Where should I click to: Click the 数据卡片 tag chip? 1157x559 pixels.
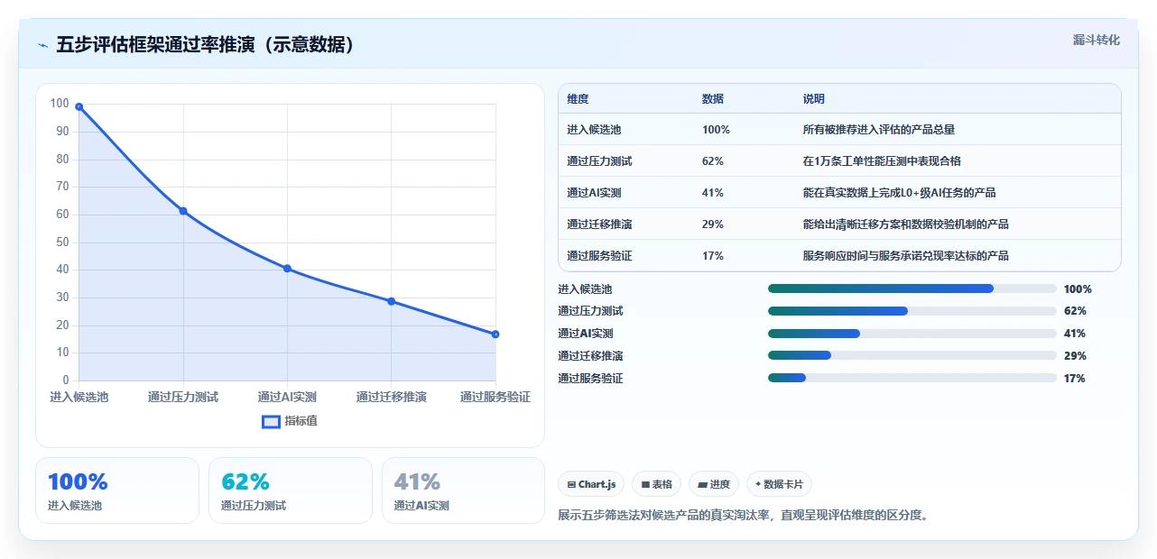pyautogui.click(x=779, y=484)
